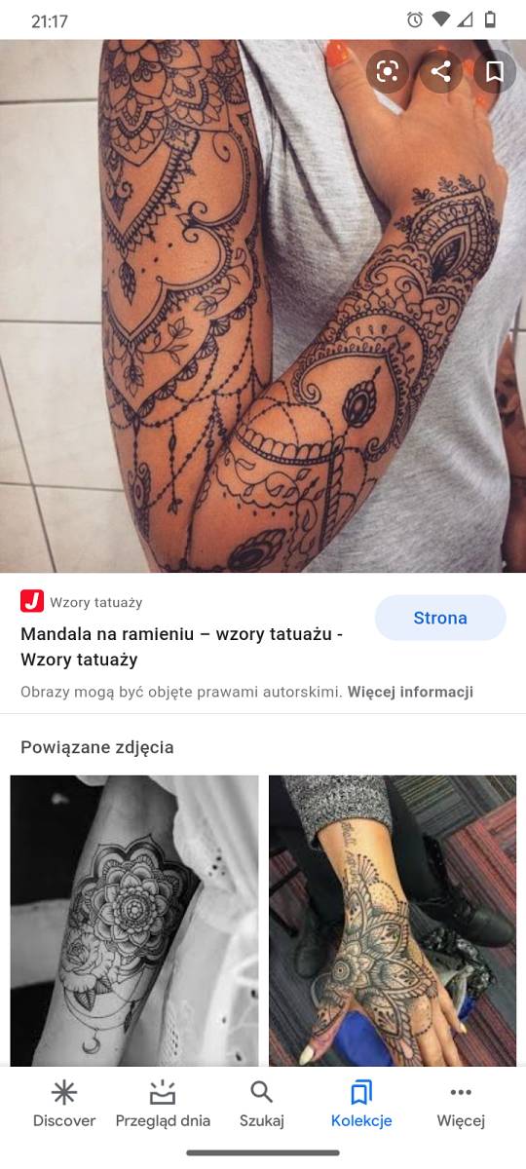Tap the main sleeve tattoo image

coord(263,306)
